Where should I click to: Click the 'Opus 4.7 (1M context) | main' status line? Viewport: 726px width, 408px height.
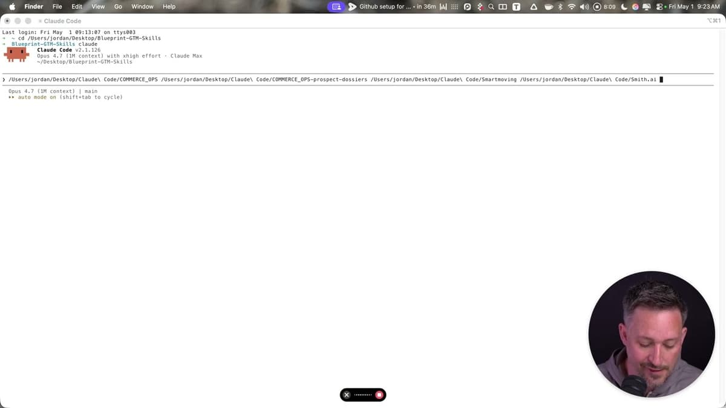click(53, 91)
